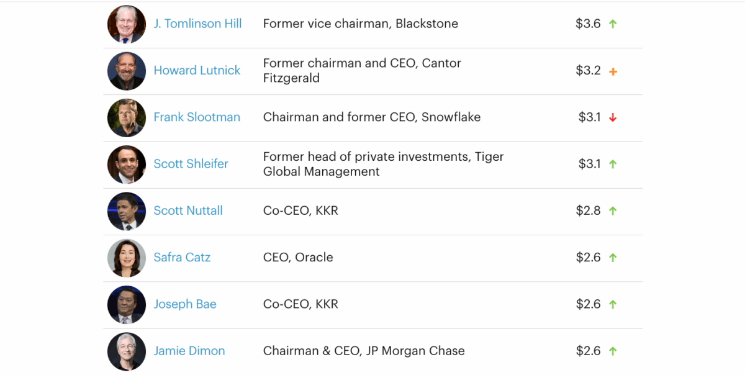Screen dimensions: 745x375
Task: Open Safra Catz profile link
Action: coord(182,257)
